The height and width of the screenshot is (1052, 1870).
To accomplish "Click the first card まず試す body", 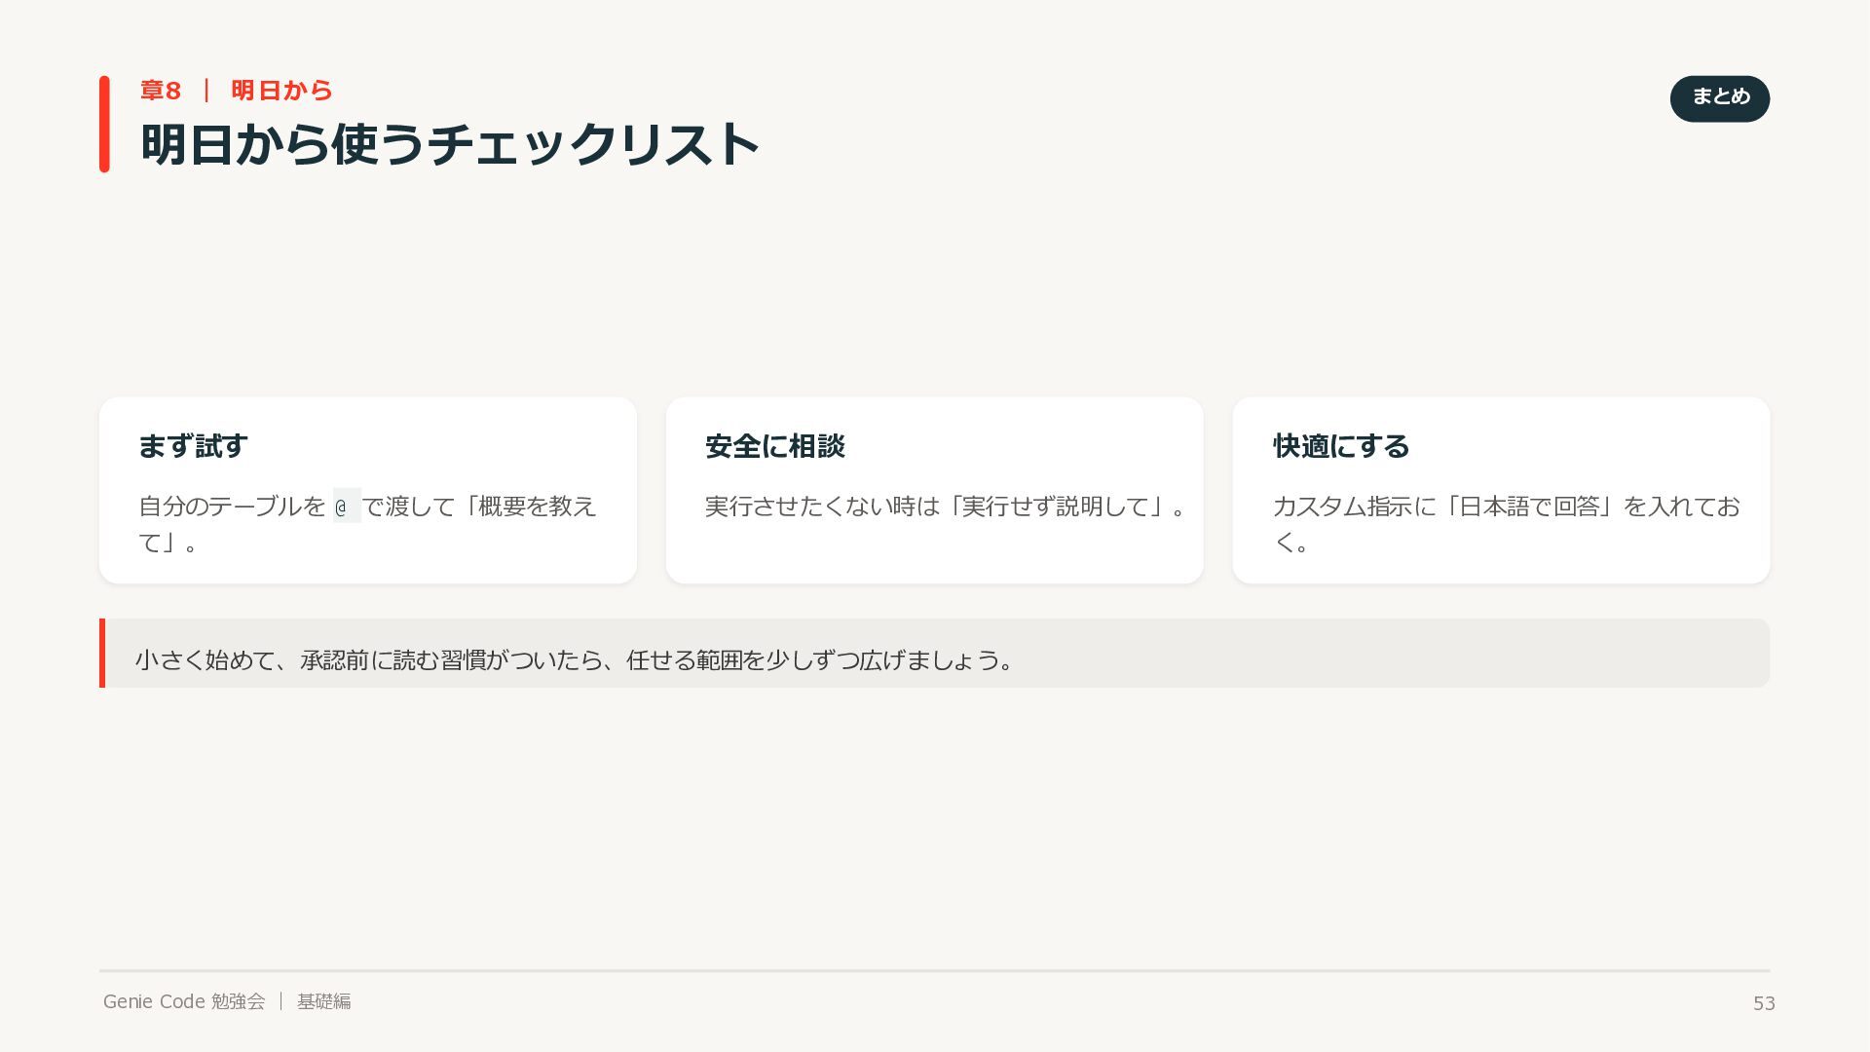I will coord(368,490).
